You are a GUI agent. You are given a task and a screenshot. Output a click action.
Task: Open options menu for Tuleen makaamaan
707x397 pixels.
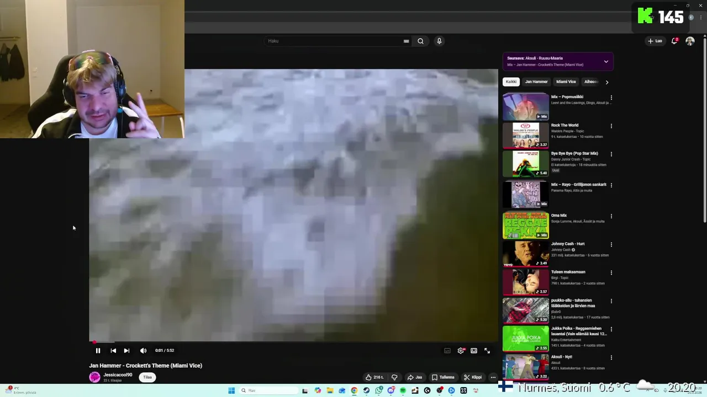pyautogui.click(x=611, y=272)
